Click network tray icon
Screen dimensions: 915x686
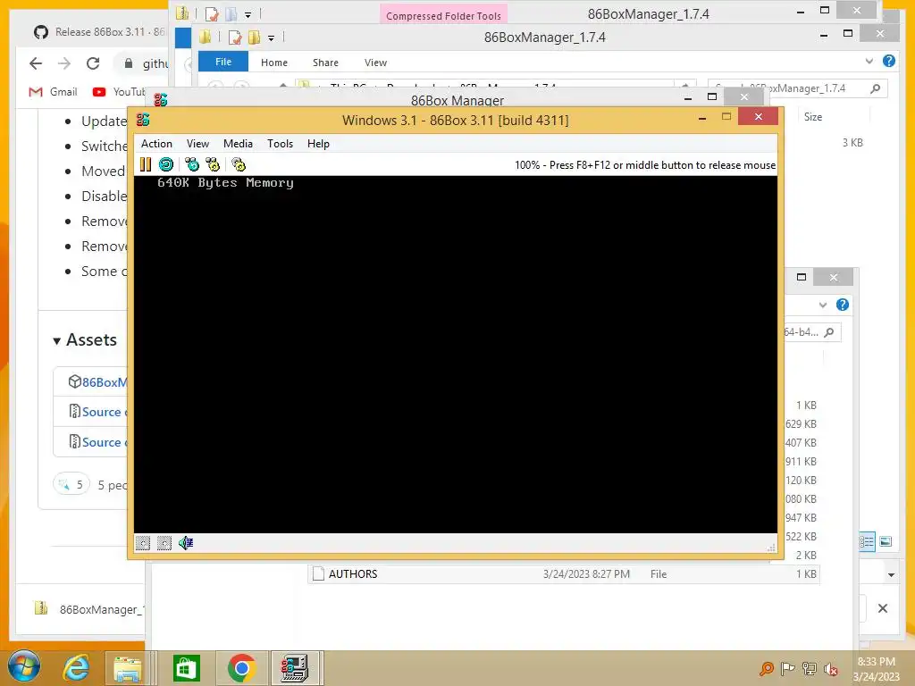(x=810, y=668)
